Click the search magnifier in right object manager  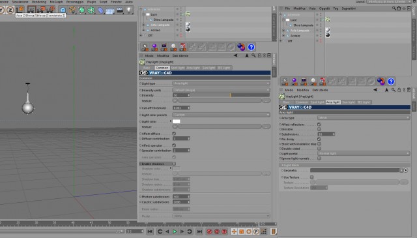pyautogui.click(x=394, y=8)
